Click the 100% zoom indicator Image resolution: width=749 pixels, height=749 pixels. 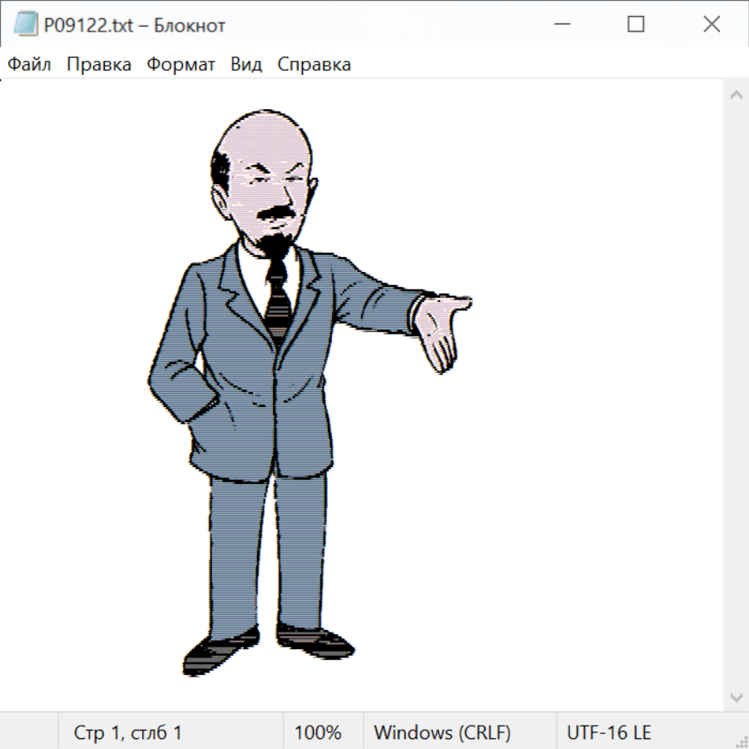[318, 733]
